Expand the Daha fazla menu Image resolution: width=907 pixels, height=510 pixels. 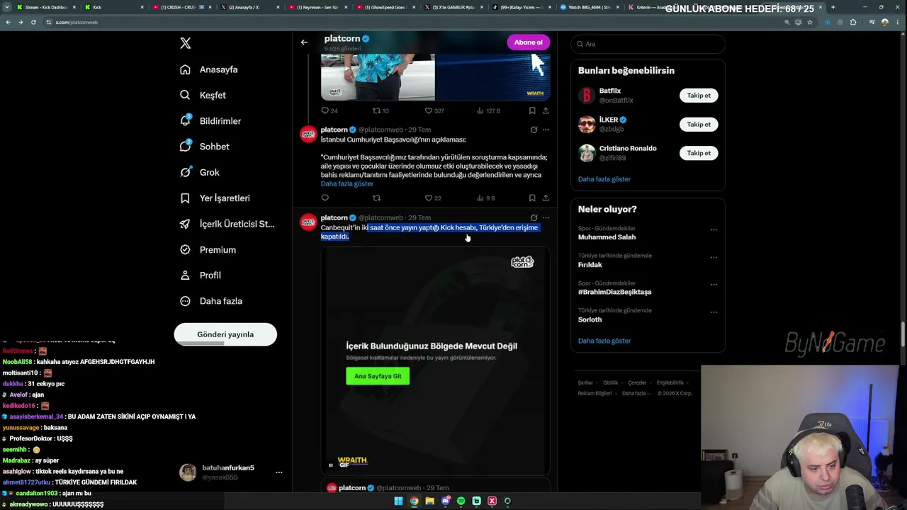(x=211, y=301)
